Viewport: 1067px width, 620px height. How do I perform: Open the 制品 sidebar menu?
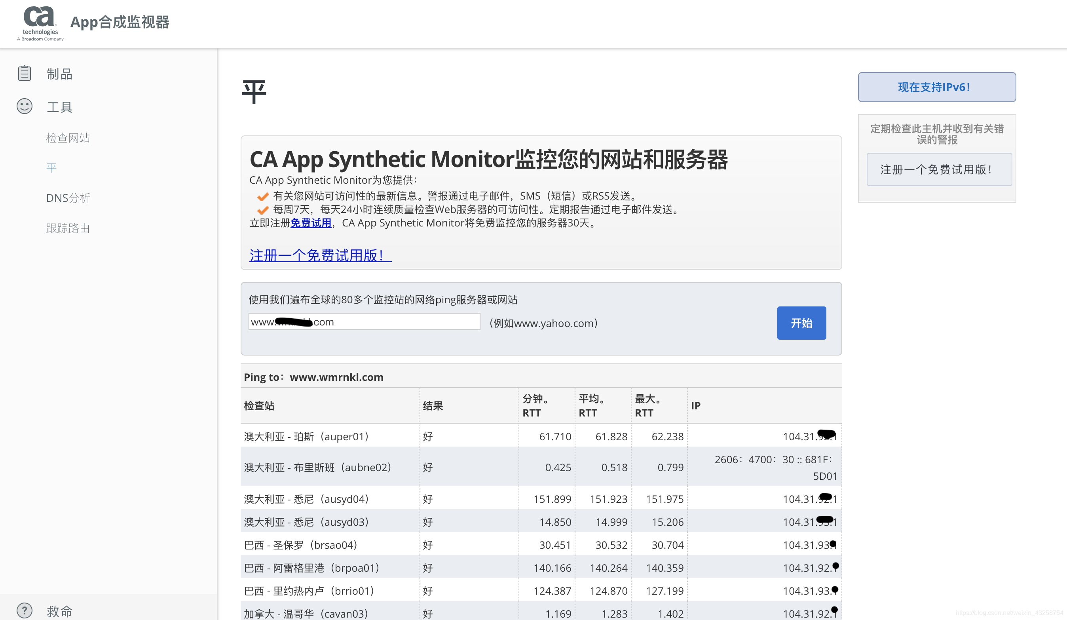59,74
